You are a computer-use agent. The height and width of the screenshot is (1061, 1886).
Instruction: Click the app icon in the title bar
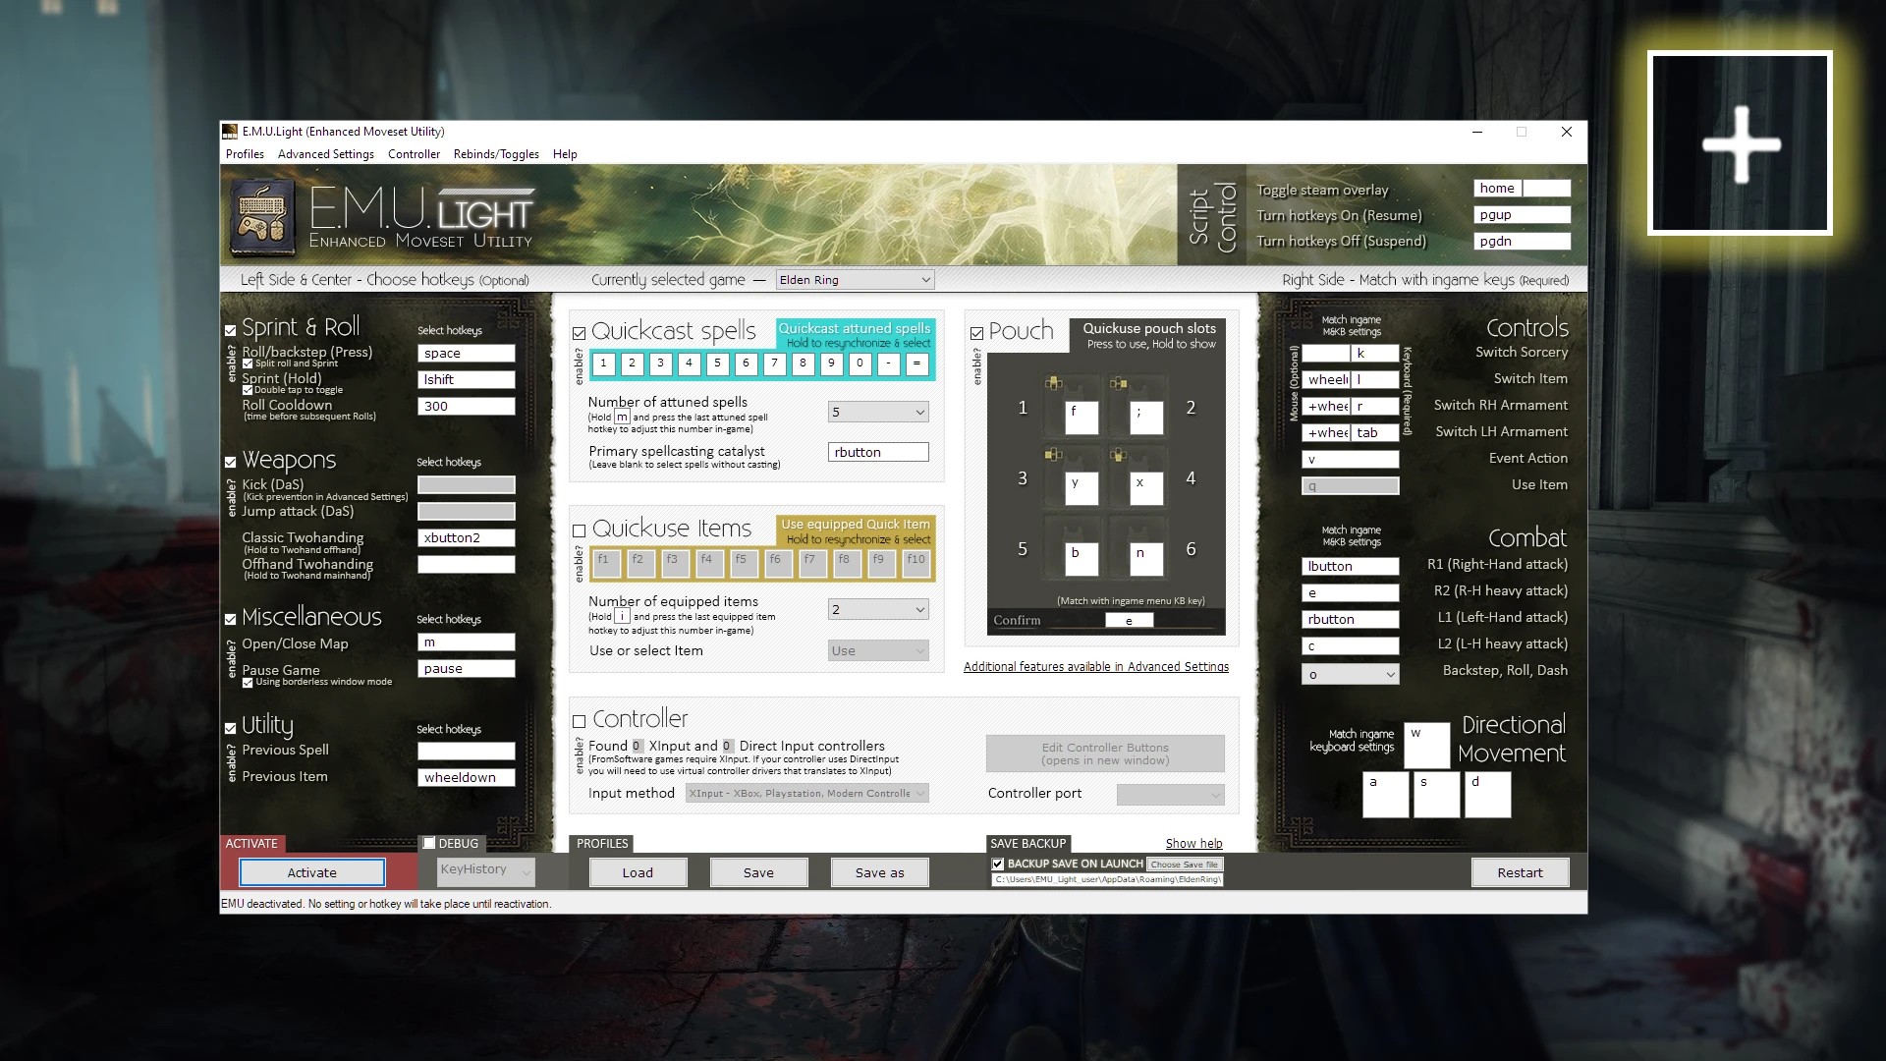point(230,132)
